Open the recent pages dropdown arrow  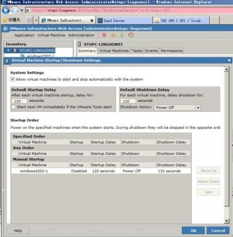click(x=22, y=10)
